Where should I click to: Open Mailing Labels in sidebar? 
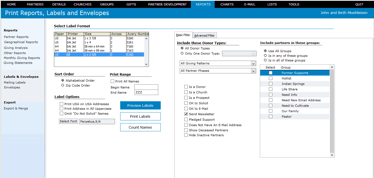click(15, 82)
